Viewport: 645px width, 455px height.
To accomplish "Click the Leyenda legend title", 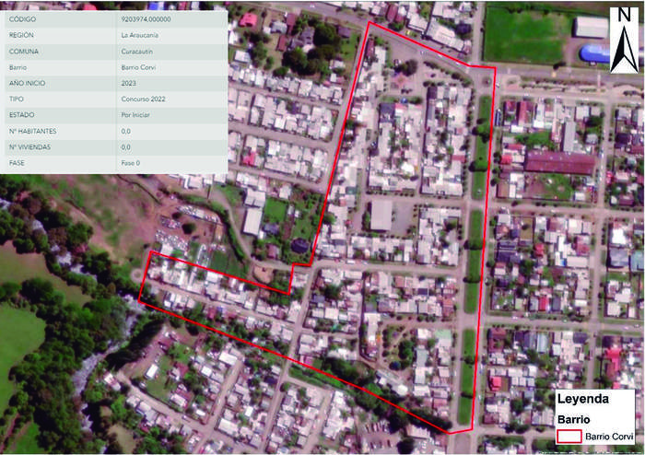I will coord(582,399).
